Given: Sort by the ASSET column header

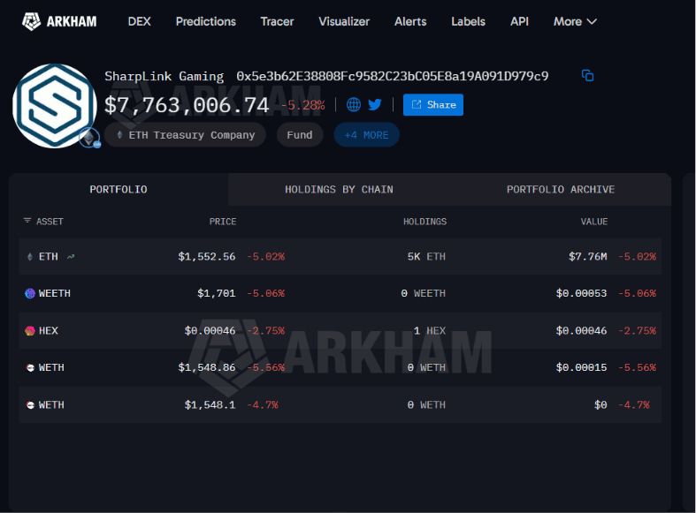Looking at the screenshot, I should (x=50, y=221).
